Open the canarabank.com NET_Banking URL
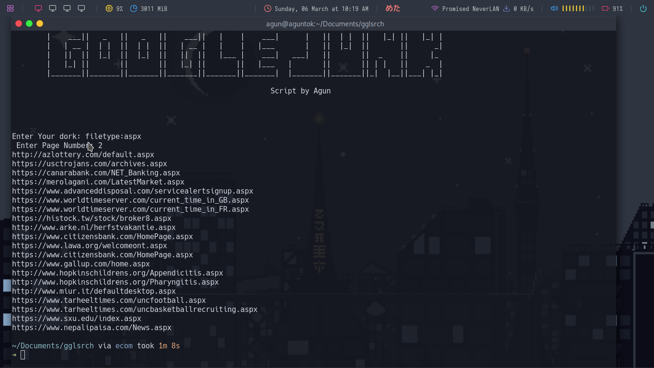This screenshot has width=654, height=368. [96, 173]
